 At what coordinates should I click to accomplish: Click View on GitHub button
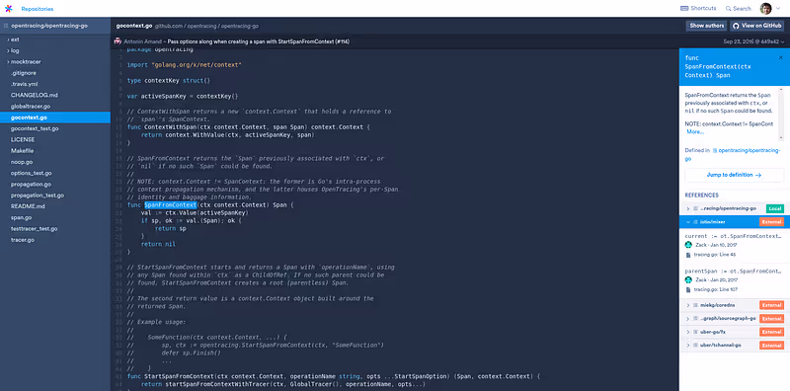tap(757, 26)
